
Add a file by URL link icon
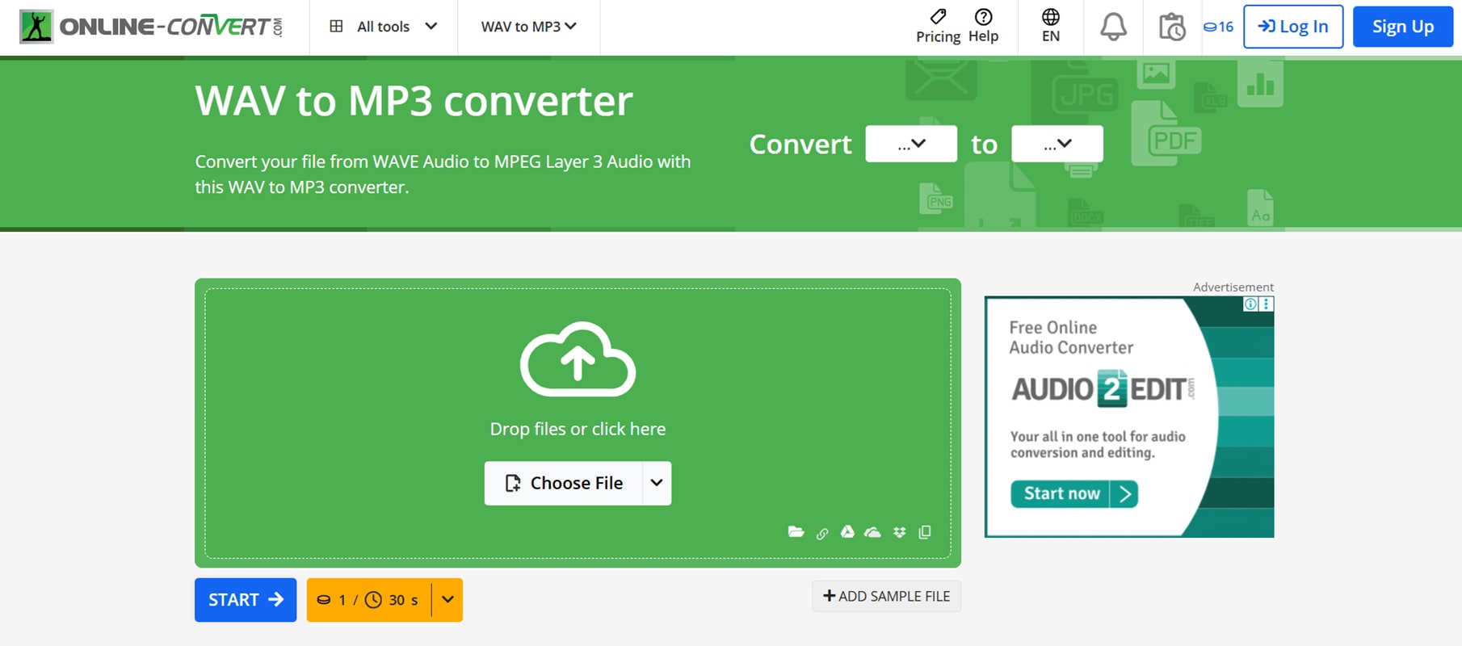[822, 533]
